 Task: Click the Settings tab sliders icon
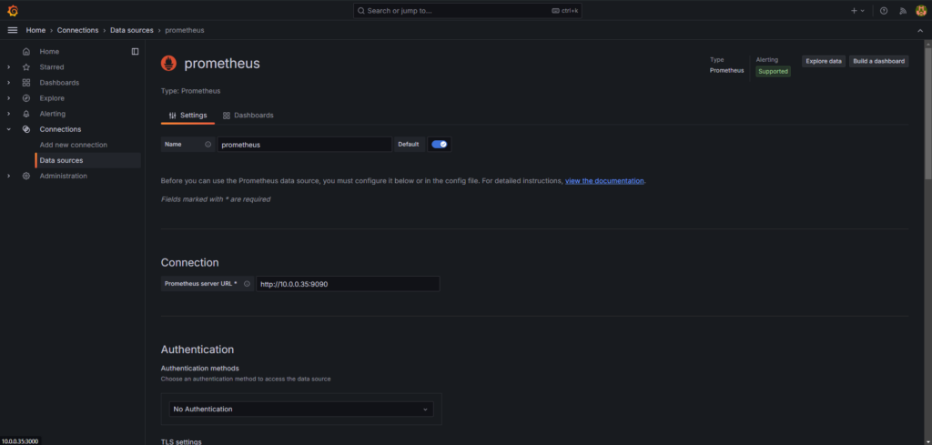point(173,116)
